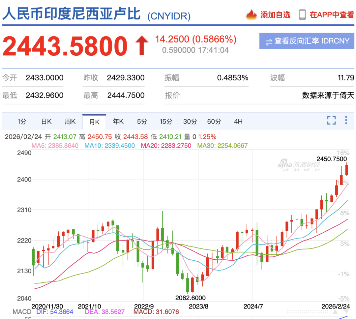Click the MA20: 2283.2750 indicator label
Image resolution: width=356 pixels, height=319 pixels.
(166, 146)
